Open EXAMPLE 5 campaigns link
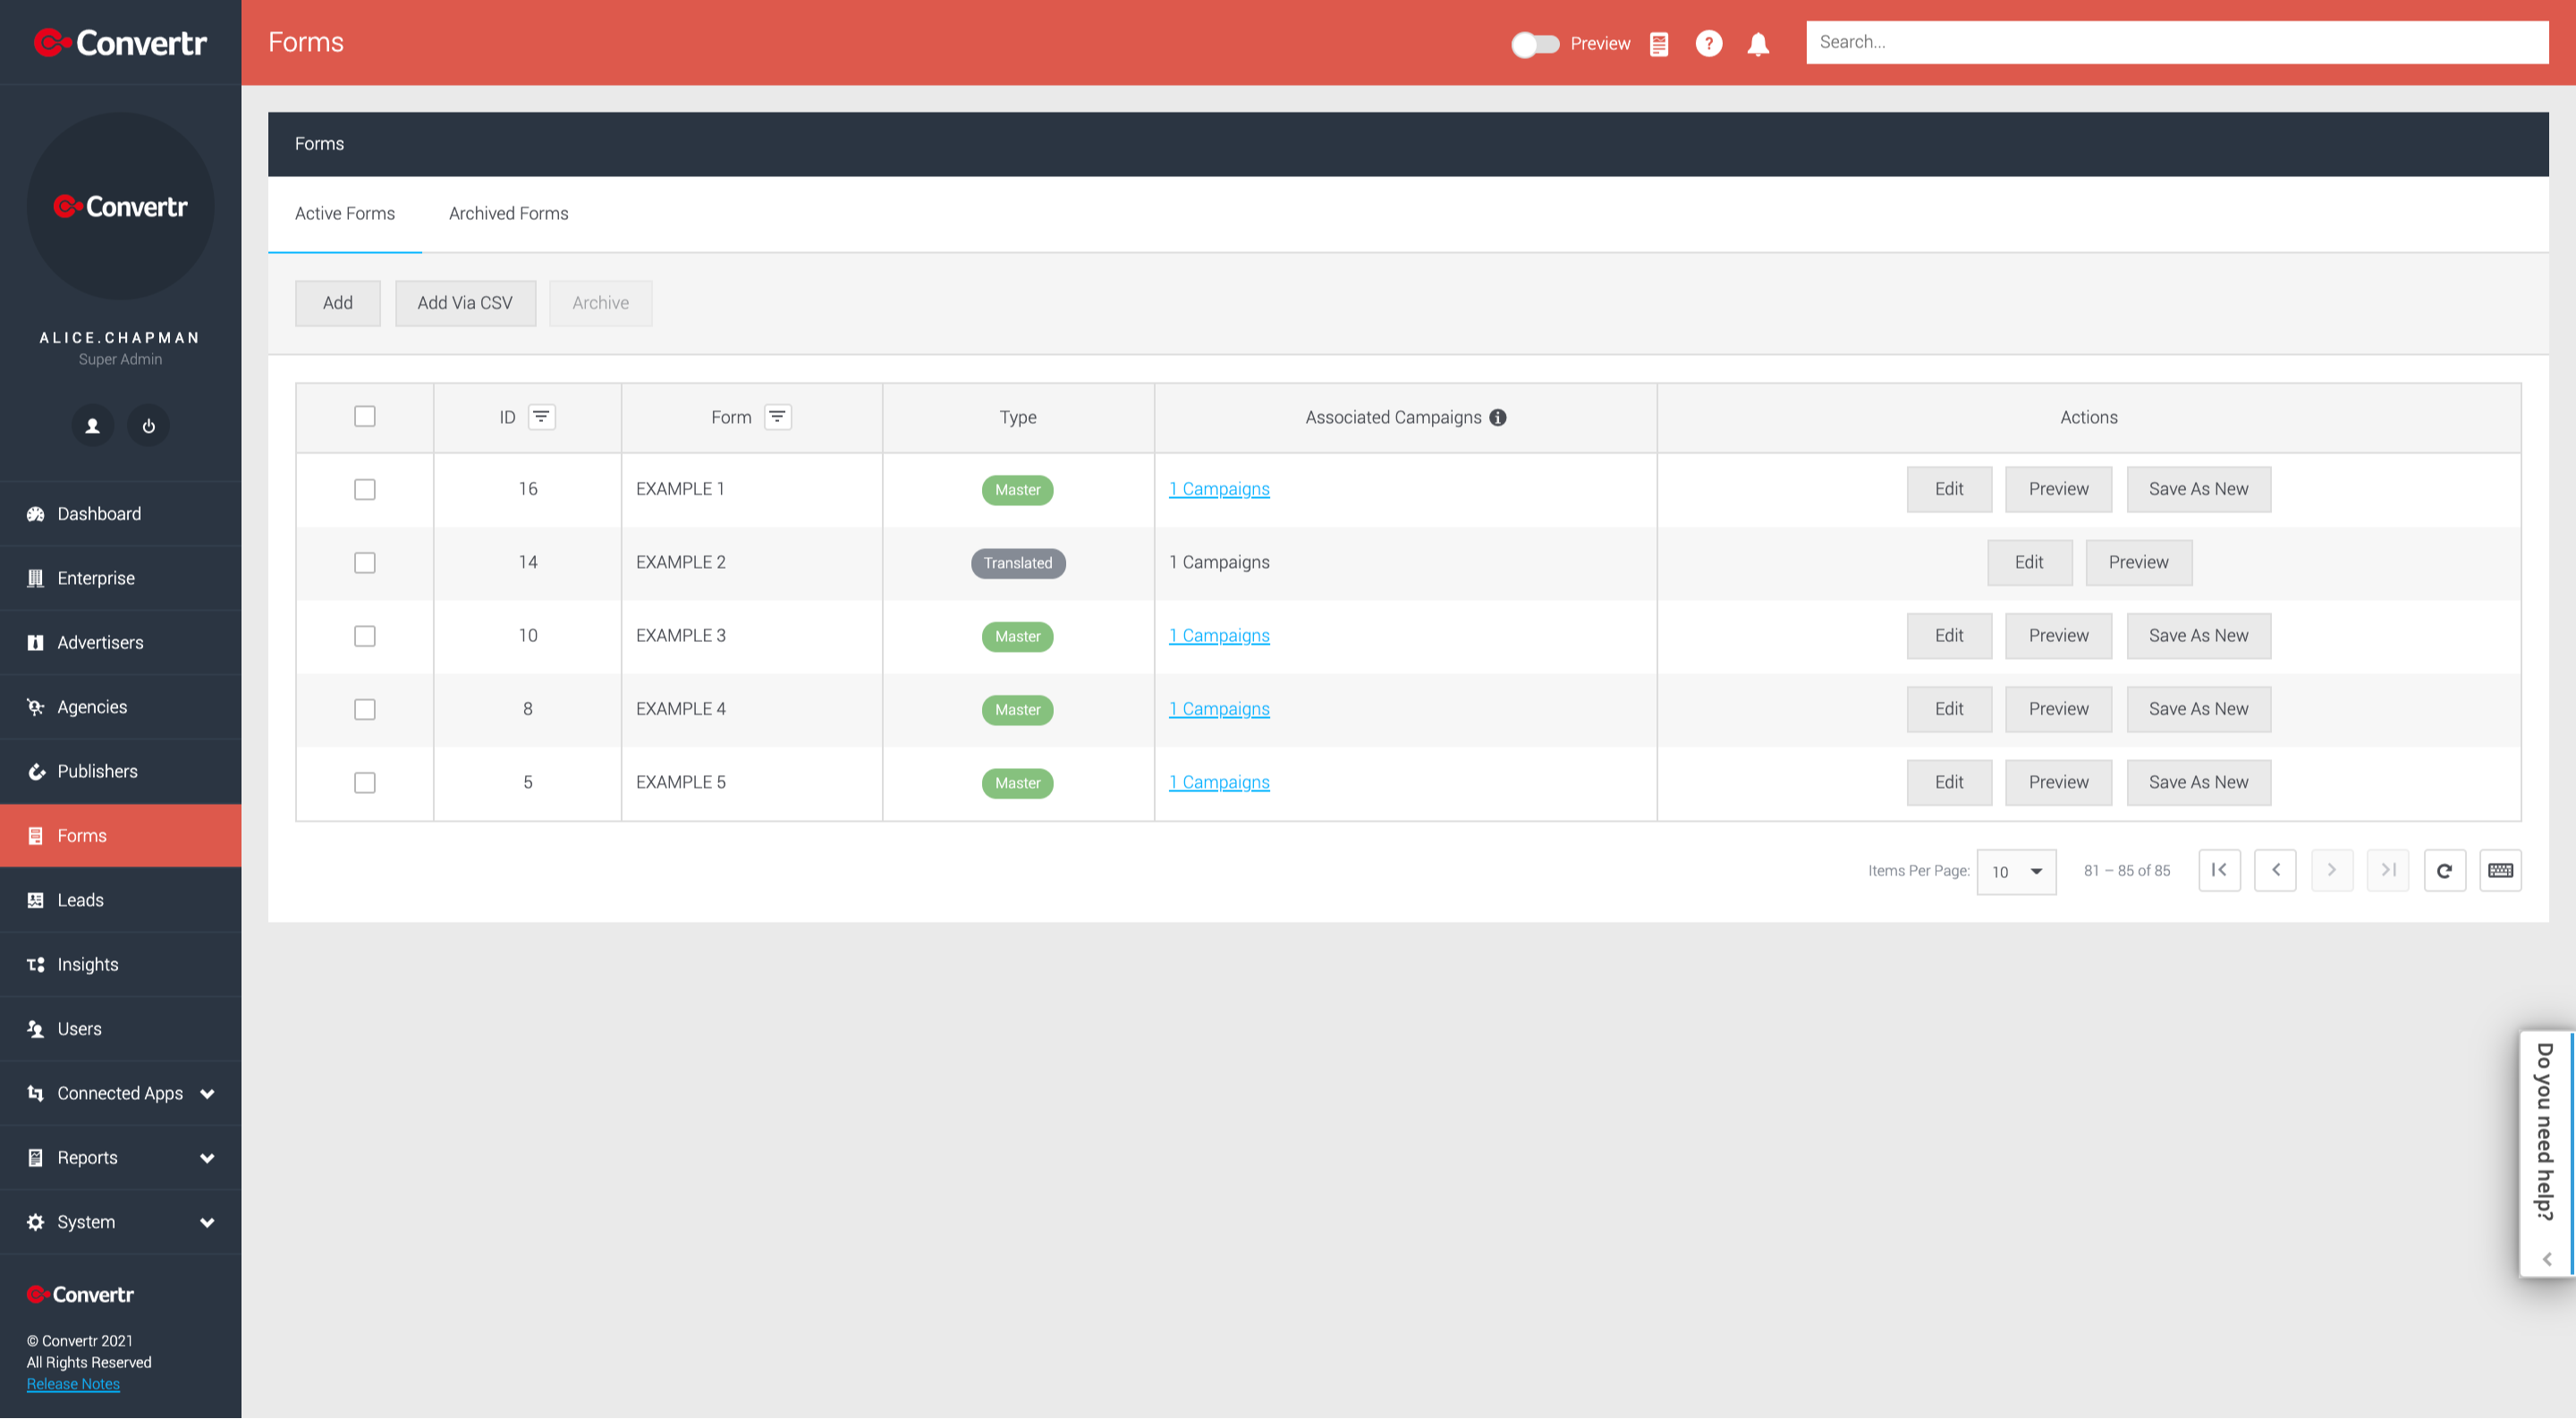The width and height of the screenshot is (2576, 1419). click(x=1219, y=782)
